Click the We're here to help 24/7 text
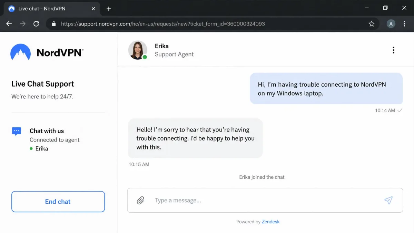 [42, 97]
